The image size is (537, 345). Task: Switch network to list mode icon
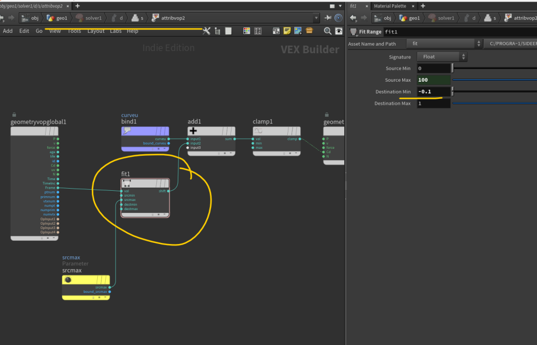tap(217, 31)
